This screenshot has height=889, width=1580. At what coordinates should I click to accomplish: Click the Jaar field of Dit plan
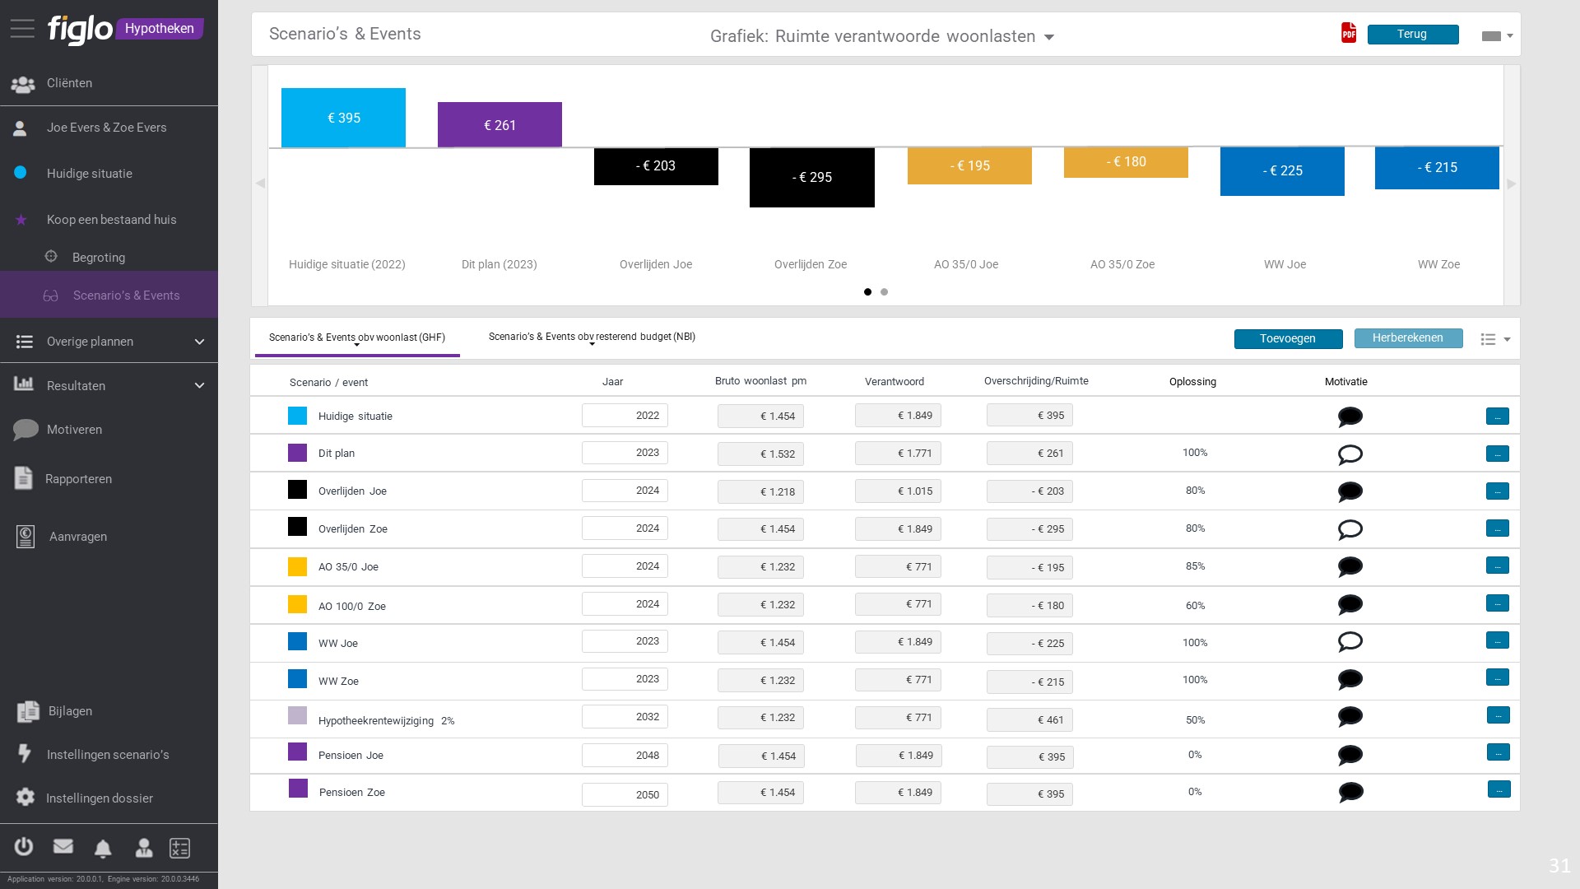[x=625, y=453]
